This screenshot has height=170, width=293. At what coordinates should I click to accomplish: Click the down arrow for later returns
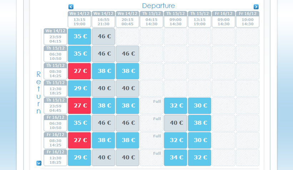click(39, 163)
